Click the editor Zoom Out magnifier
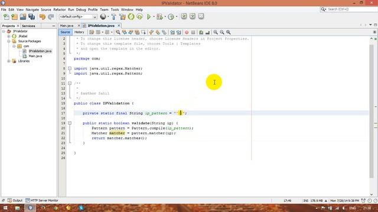Image resolution: width=378 pixels, height=212 pixels. coord(222,32)
